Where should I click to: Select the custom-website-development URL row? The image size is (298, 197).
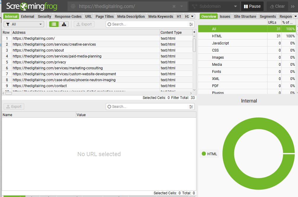point(97,74)
